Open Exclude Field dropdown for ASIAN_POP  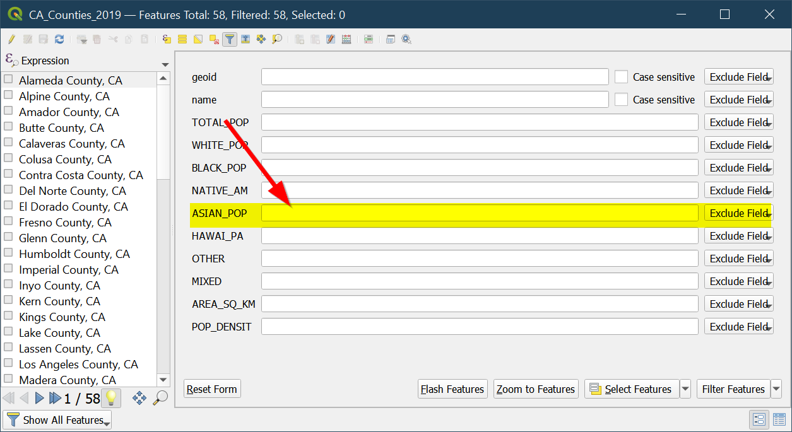coord(738,213)
